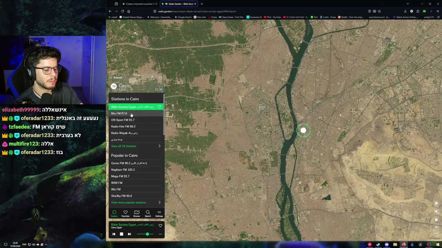Open the View all 18 stations link
442x248 pixels.
tap(123, 146)
